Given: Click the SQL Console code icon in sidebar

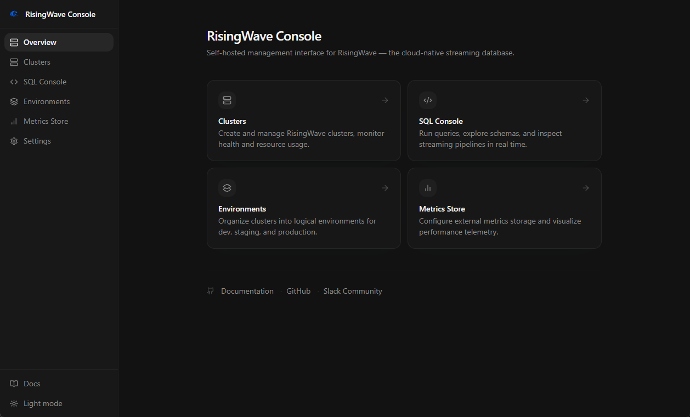Looking at the screenshot, I should 14,82.
